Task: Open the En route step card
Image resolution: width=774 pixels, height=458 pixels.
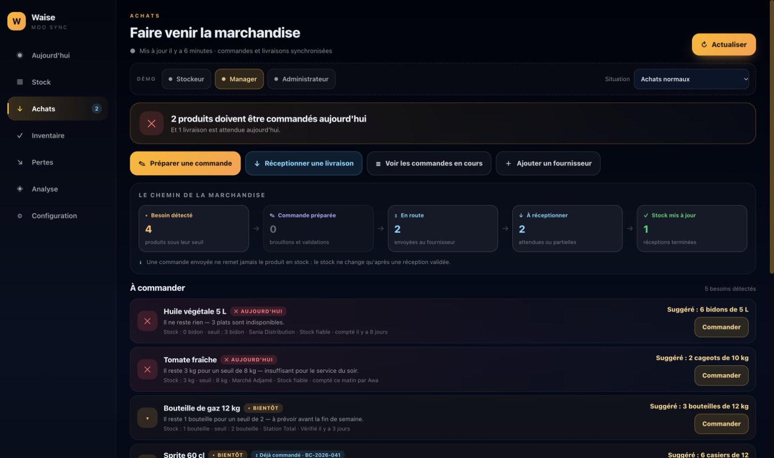Action: [443, 228]
